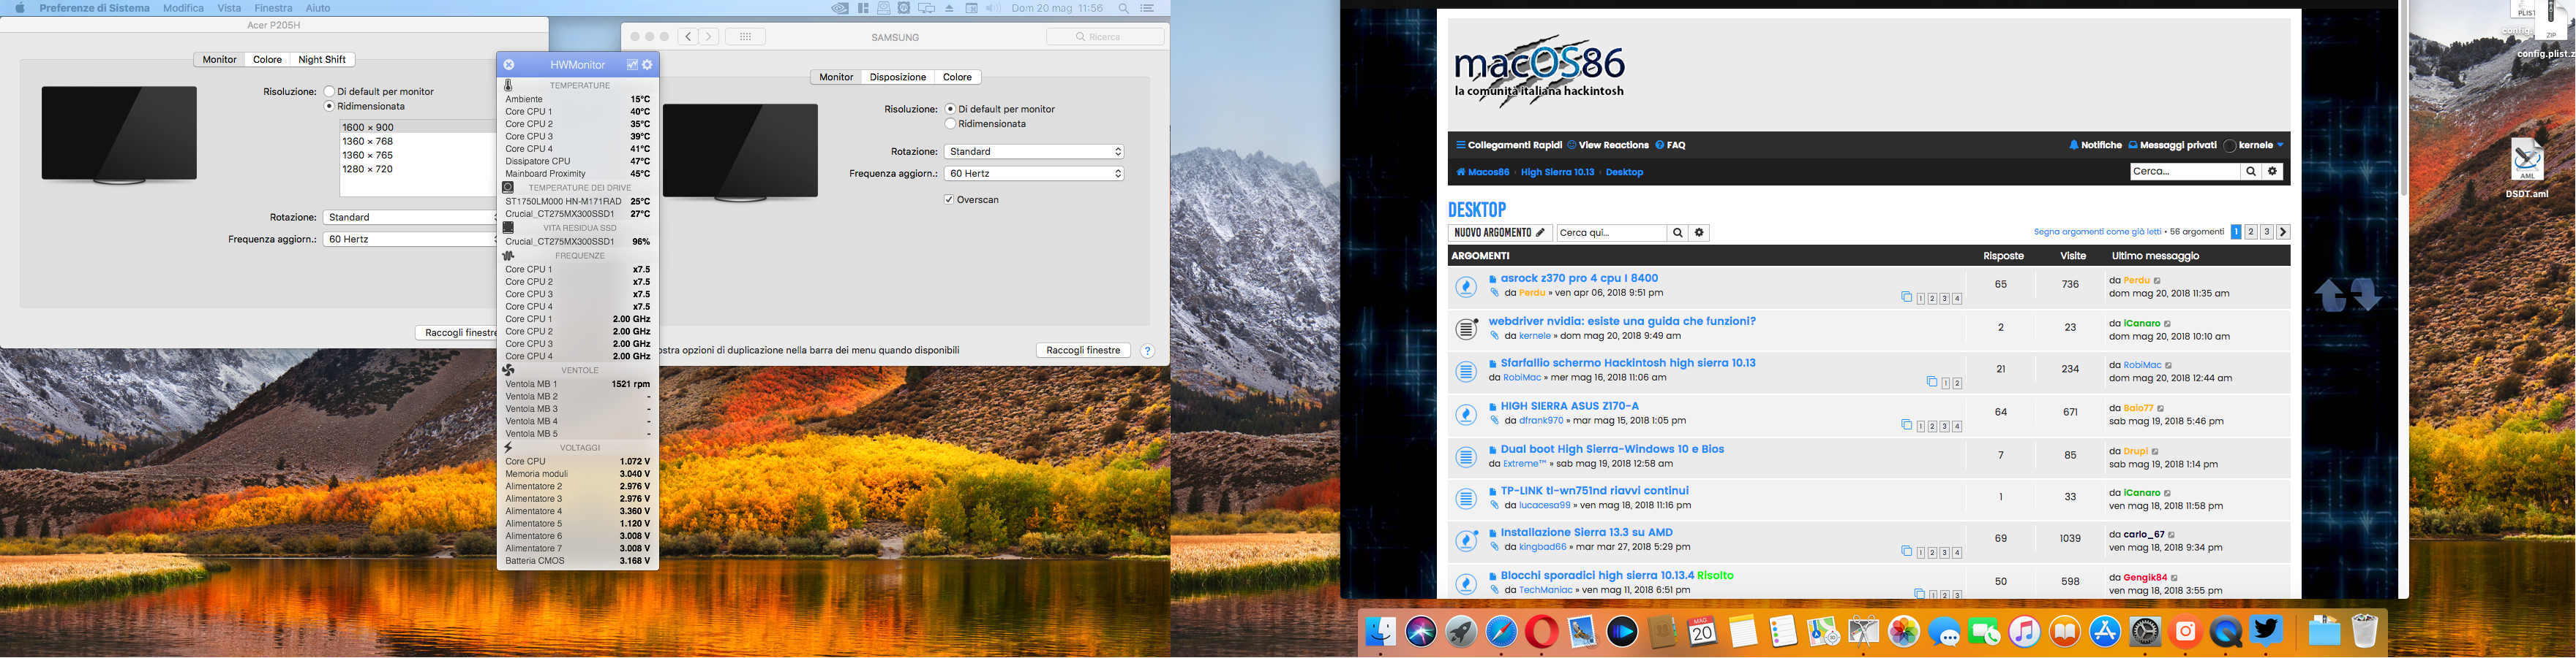
Task: Open Spotlight search in menu bar
Action: (x=1124, y=8)
